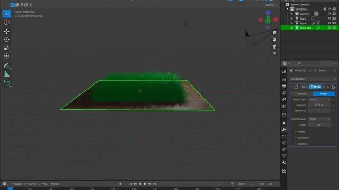Viewport: 339px width, 190px height.
Task: Click the bevel Amount field
Action: click(x=319, y=105)
